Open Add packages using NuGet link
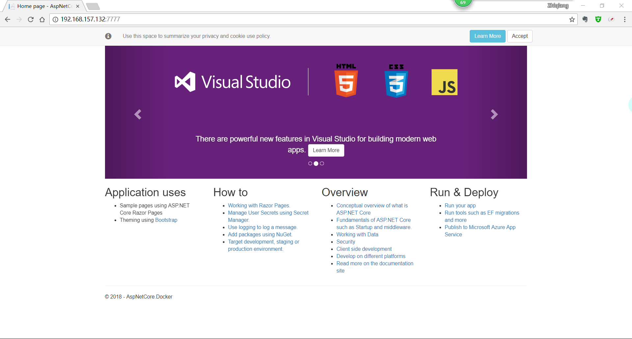This screenshot has height=339, width=632. pos(260,235)
